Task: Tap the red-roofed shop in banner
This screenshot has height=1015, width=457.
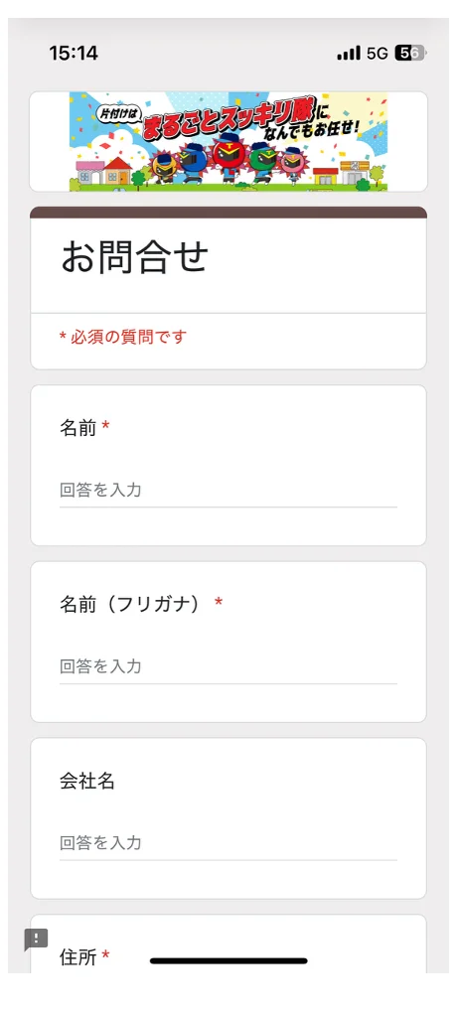Action: [x=326, y=176]
